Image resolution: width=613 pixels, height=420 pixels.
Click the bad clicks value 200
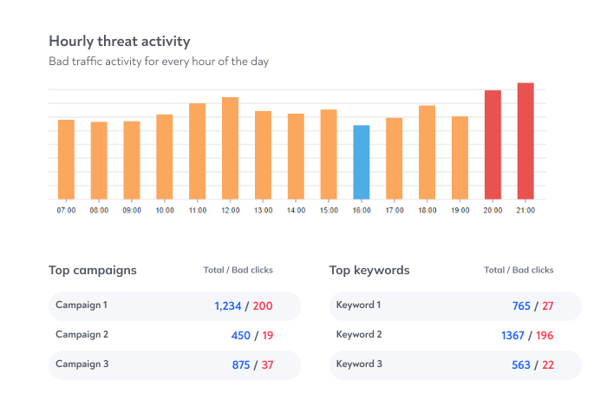pos(263,306)
